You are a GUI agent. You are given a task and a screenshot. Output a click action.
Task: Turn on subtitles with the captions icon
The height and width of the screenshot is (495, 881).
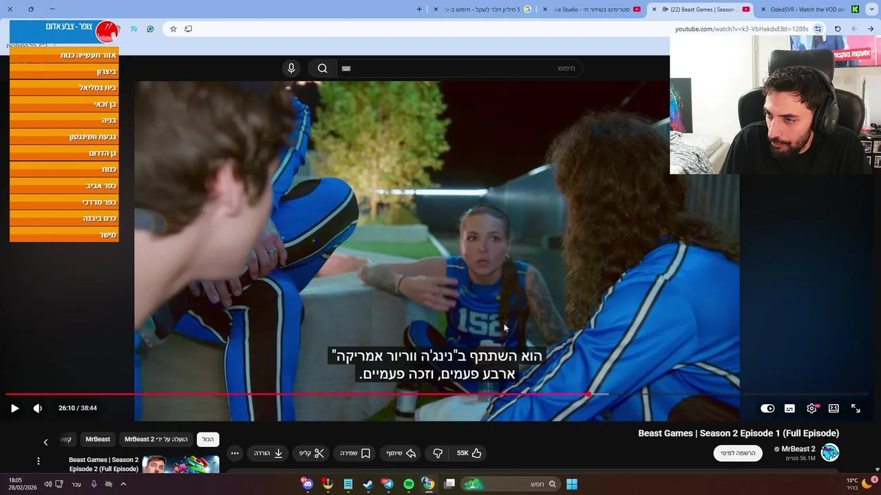789,408
